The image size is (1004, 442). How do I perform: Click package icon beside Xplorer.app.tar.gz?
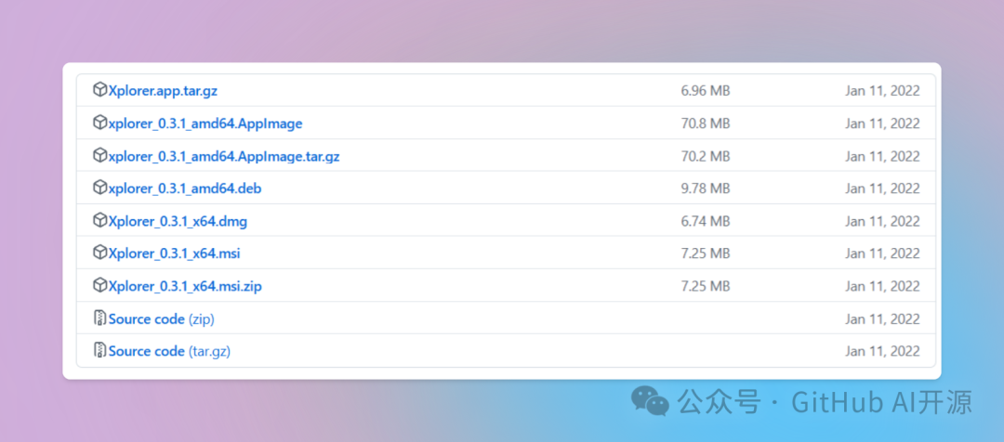[99, 90]
